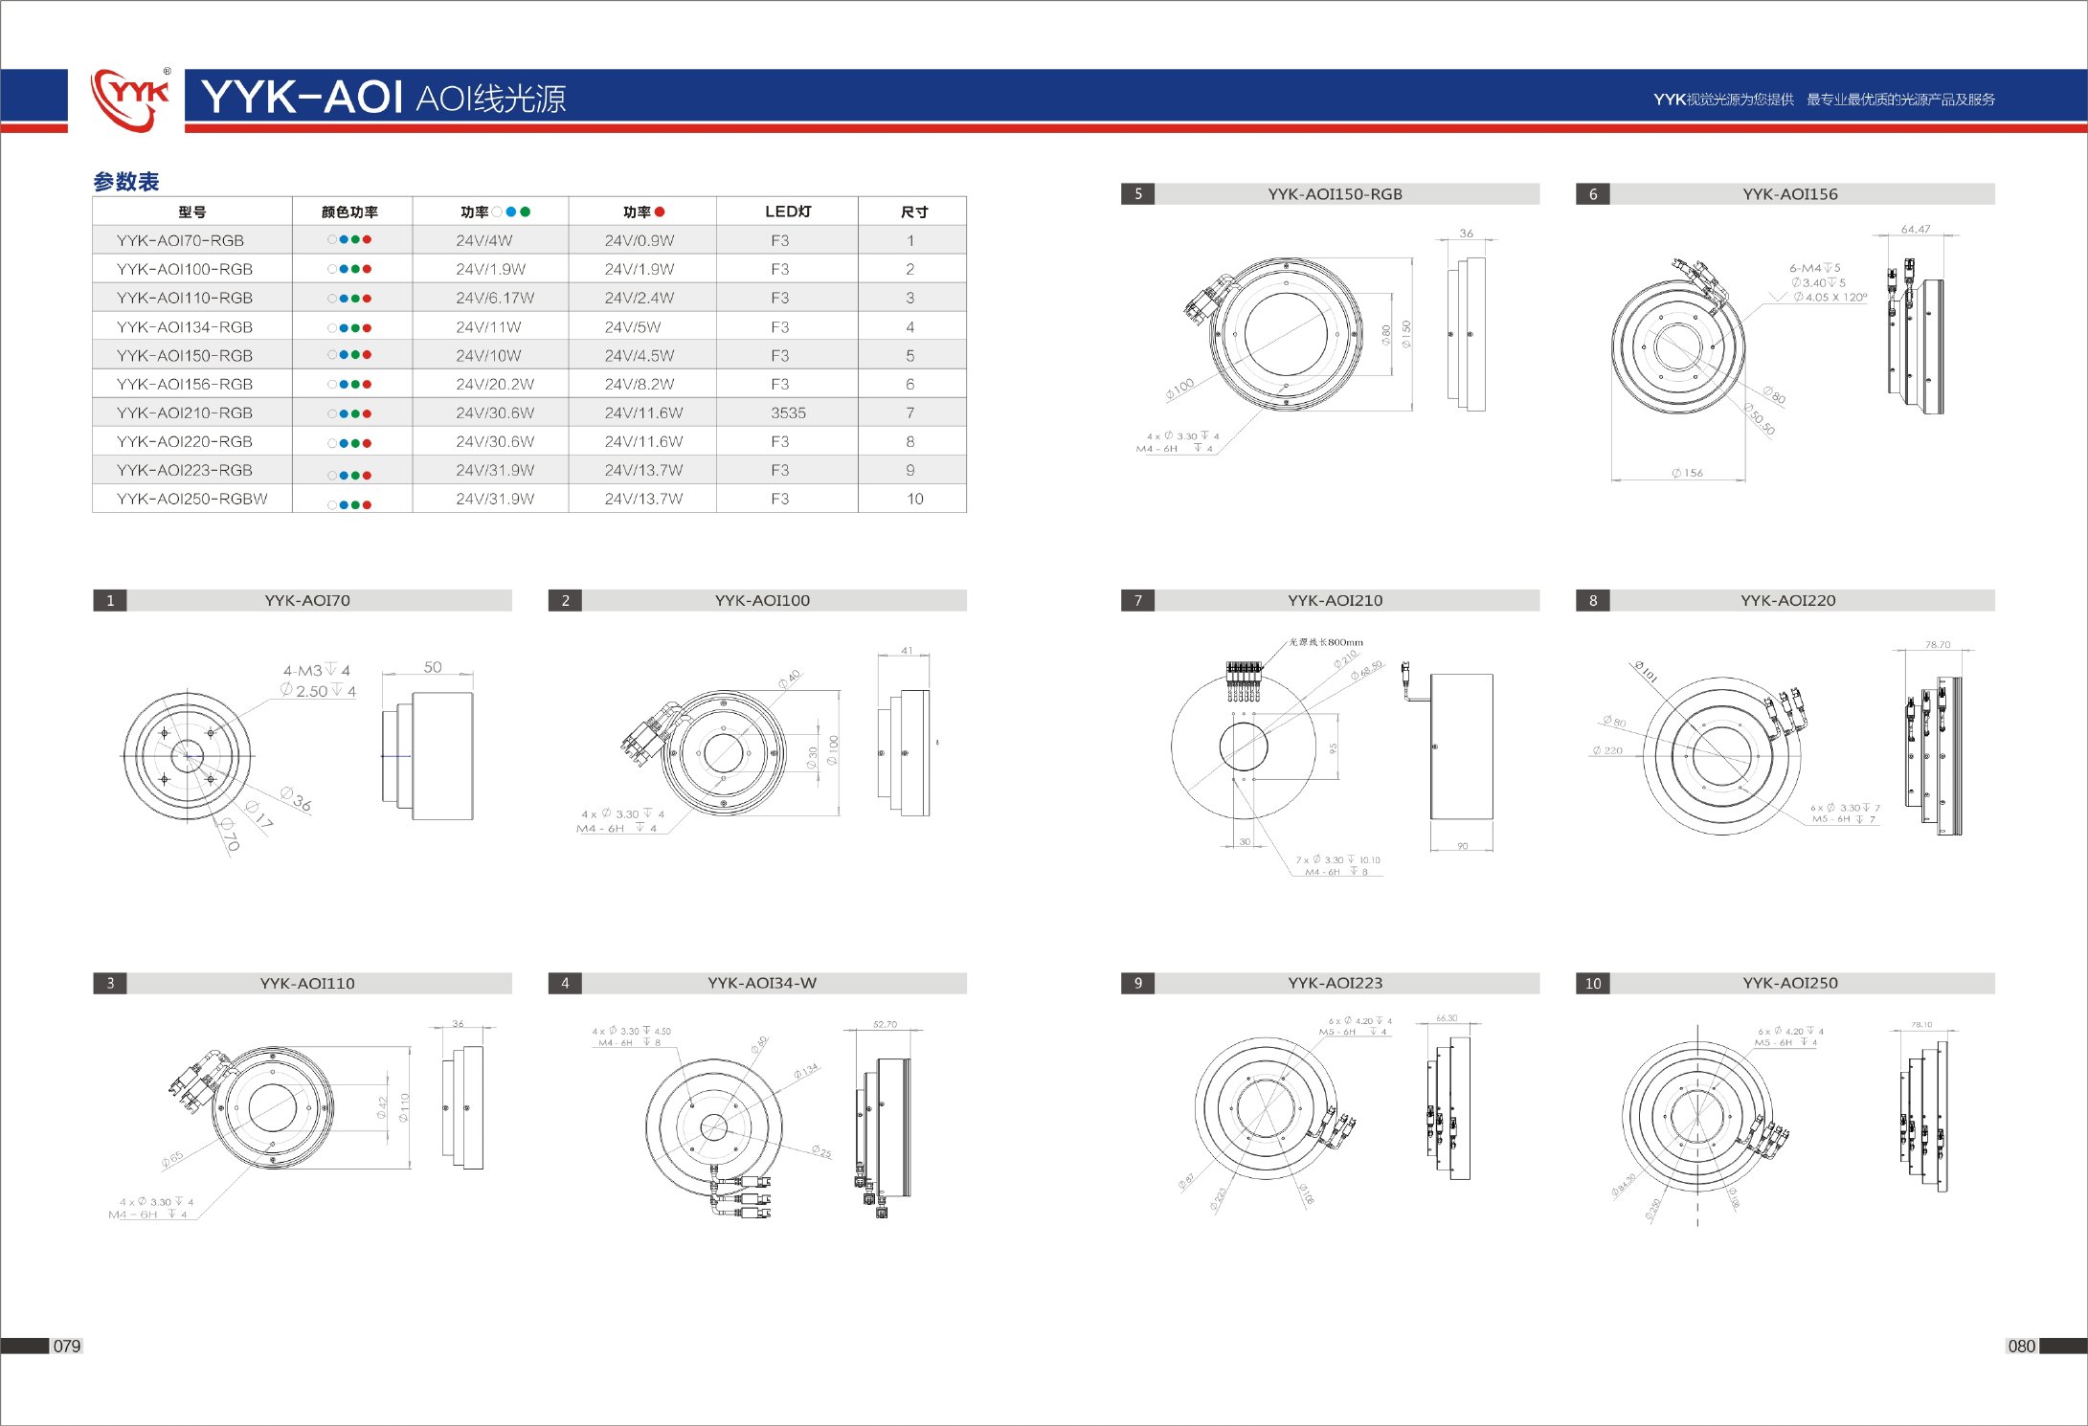Select the "YYK-AOI70-RGB" table row name
This screenshot has height=1426, width=2088.
[x=180, y=240]
